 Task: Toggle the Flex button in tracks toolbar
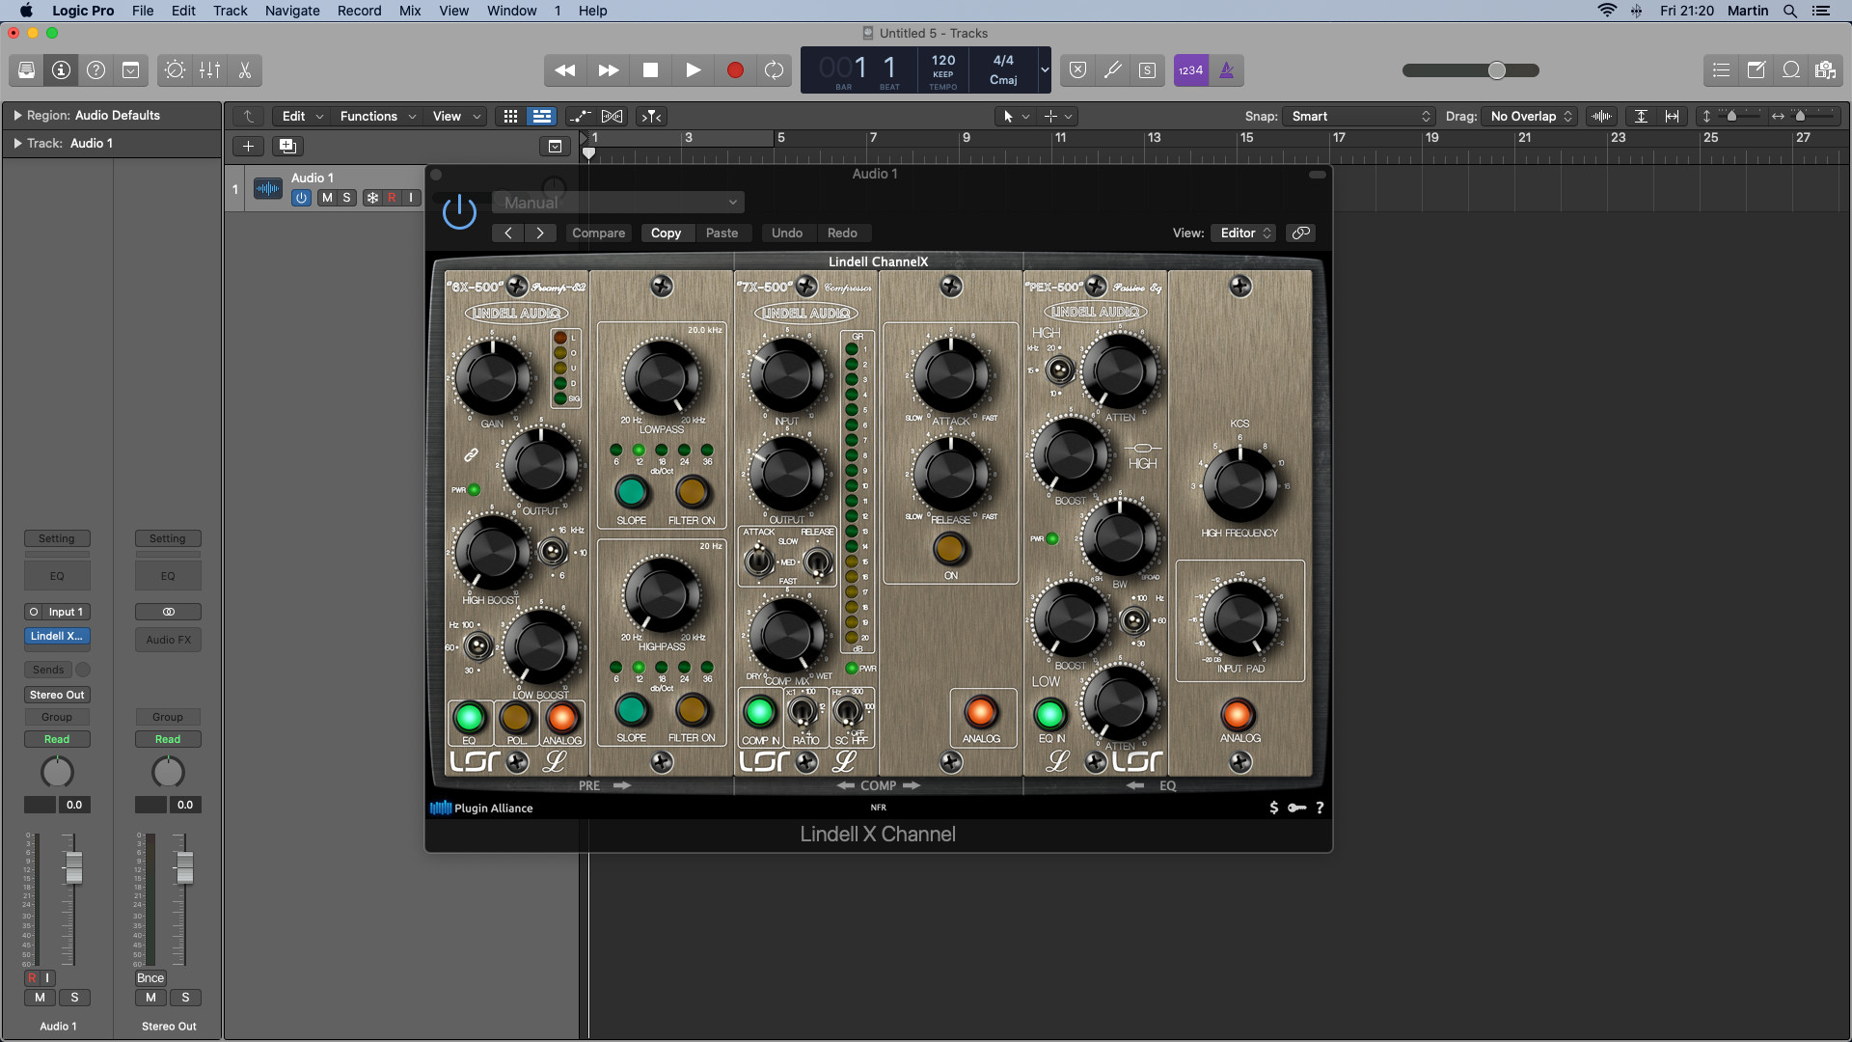[x=613, y=117]
